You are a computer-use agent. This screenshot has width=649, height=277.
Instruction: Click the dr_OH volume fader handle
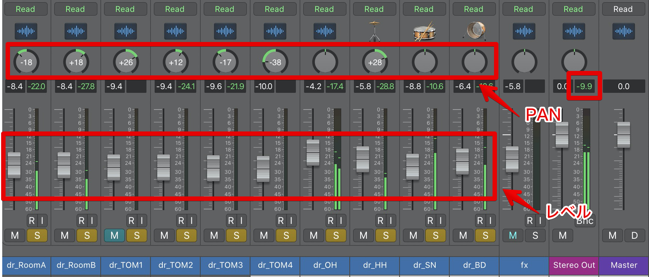coord(313,152)
